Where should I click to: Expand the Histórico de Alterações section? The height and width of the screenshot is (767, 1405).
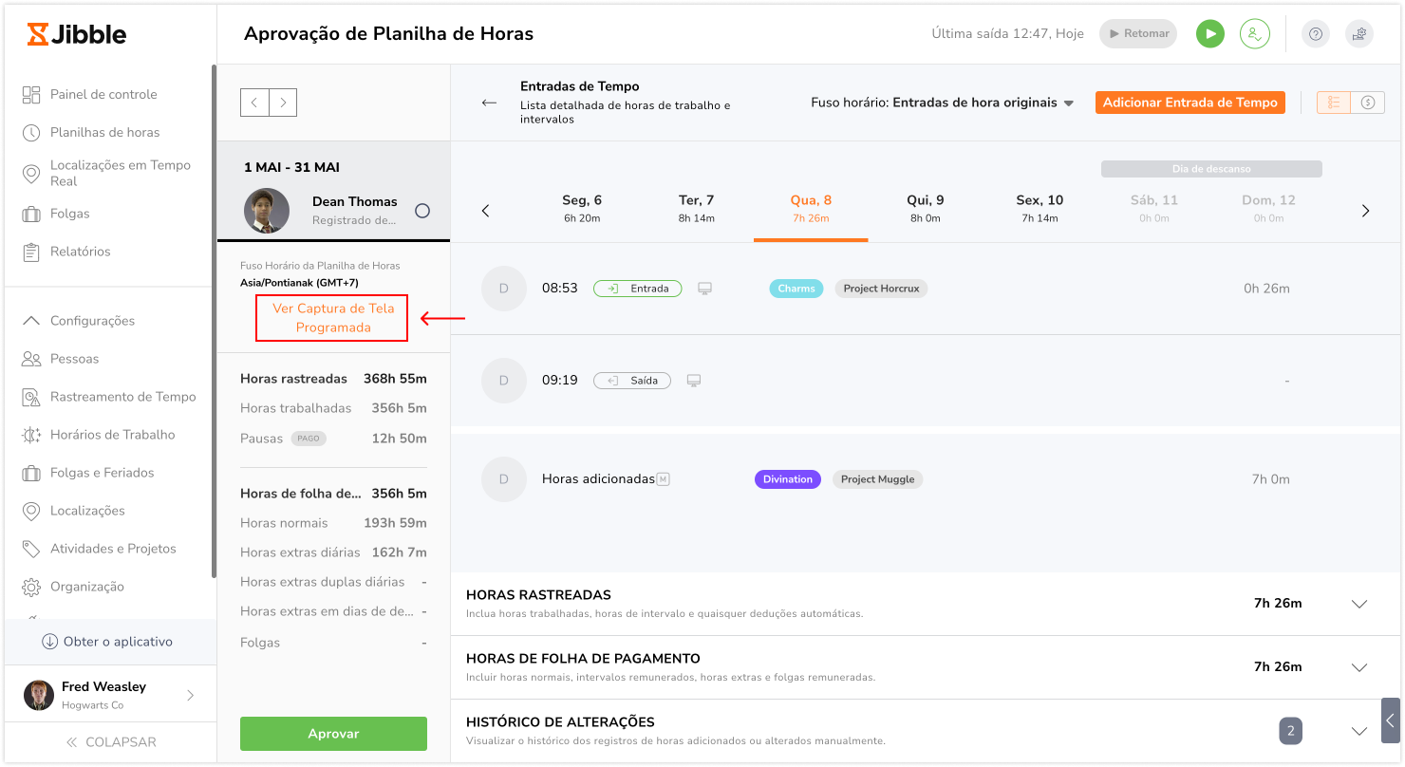[1358, 731]
